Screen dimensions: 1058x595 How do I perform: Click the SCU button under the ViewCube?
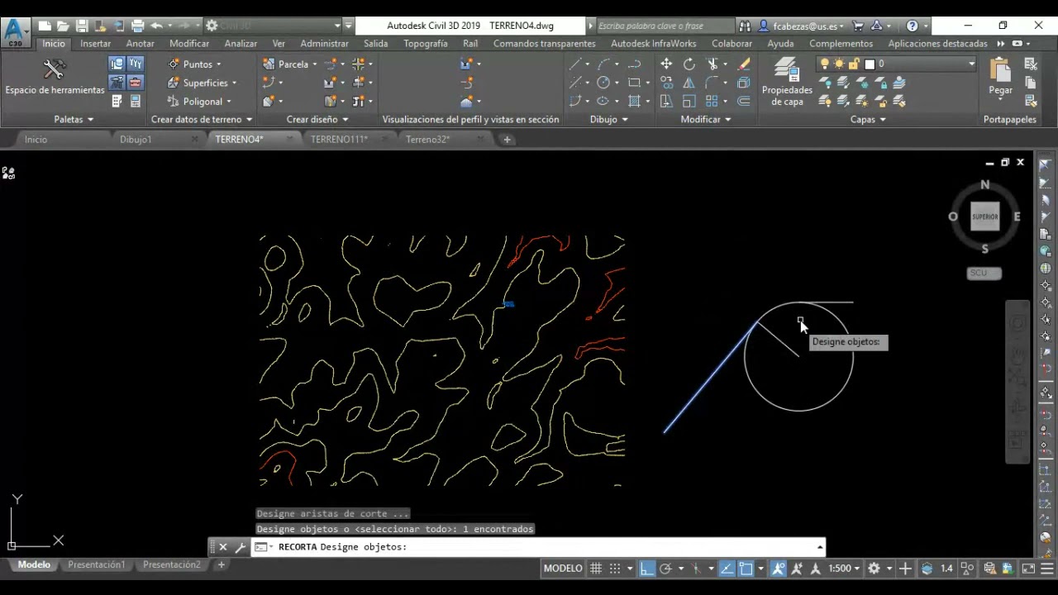pyautogui.click(x=984, y=273)
